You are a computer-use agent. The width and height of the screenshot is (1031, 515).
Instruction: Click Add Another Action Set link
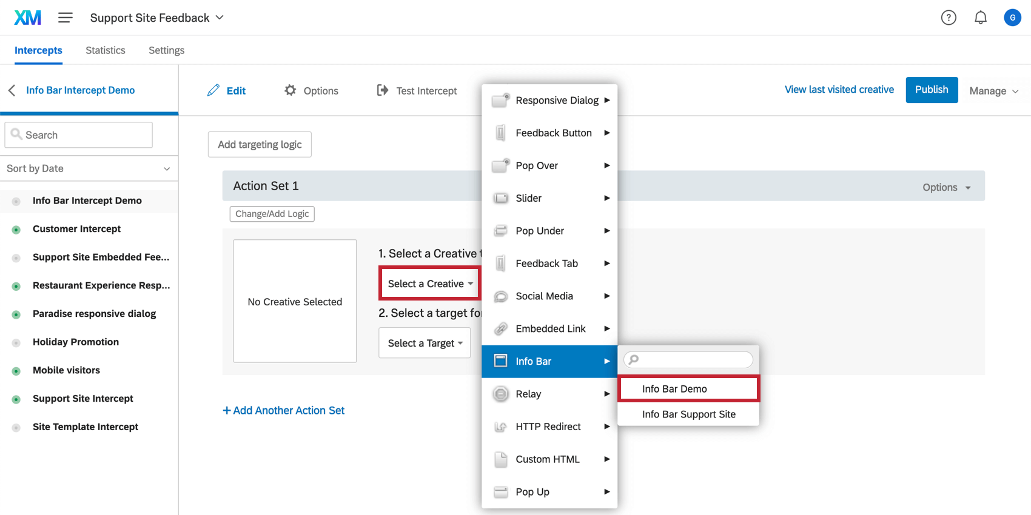[284, 410]
